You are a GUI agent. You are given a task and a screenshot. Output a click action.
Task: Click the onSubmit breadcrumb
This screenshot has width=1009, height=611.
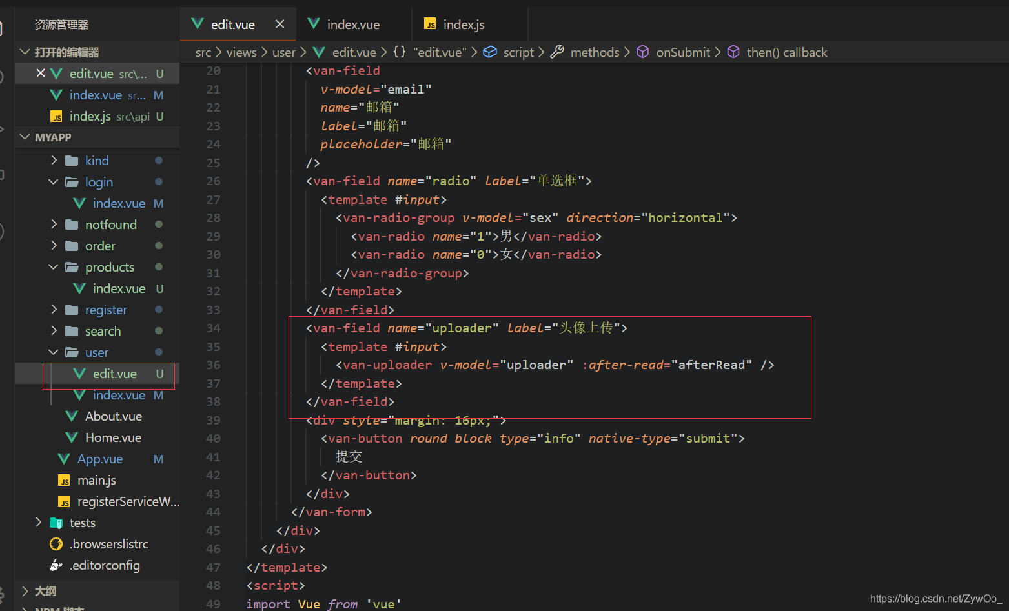(x=683, y=52)
